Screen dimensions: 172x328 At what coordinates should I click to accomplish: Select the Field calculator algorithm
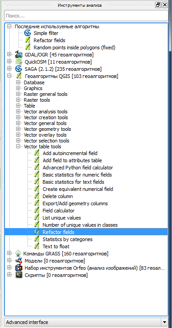tap(59, 211)
